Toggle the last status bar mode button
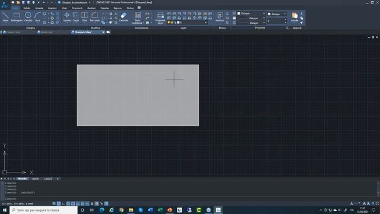380x214 pixels. (x=106, y=203)
